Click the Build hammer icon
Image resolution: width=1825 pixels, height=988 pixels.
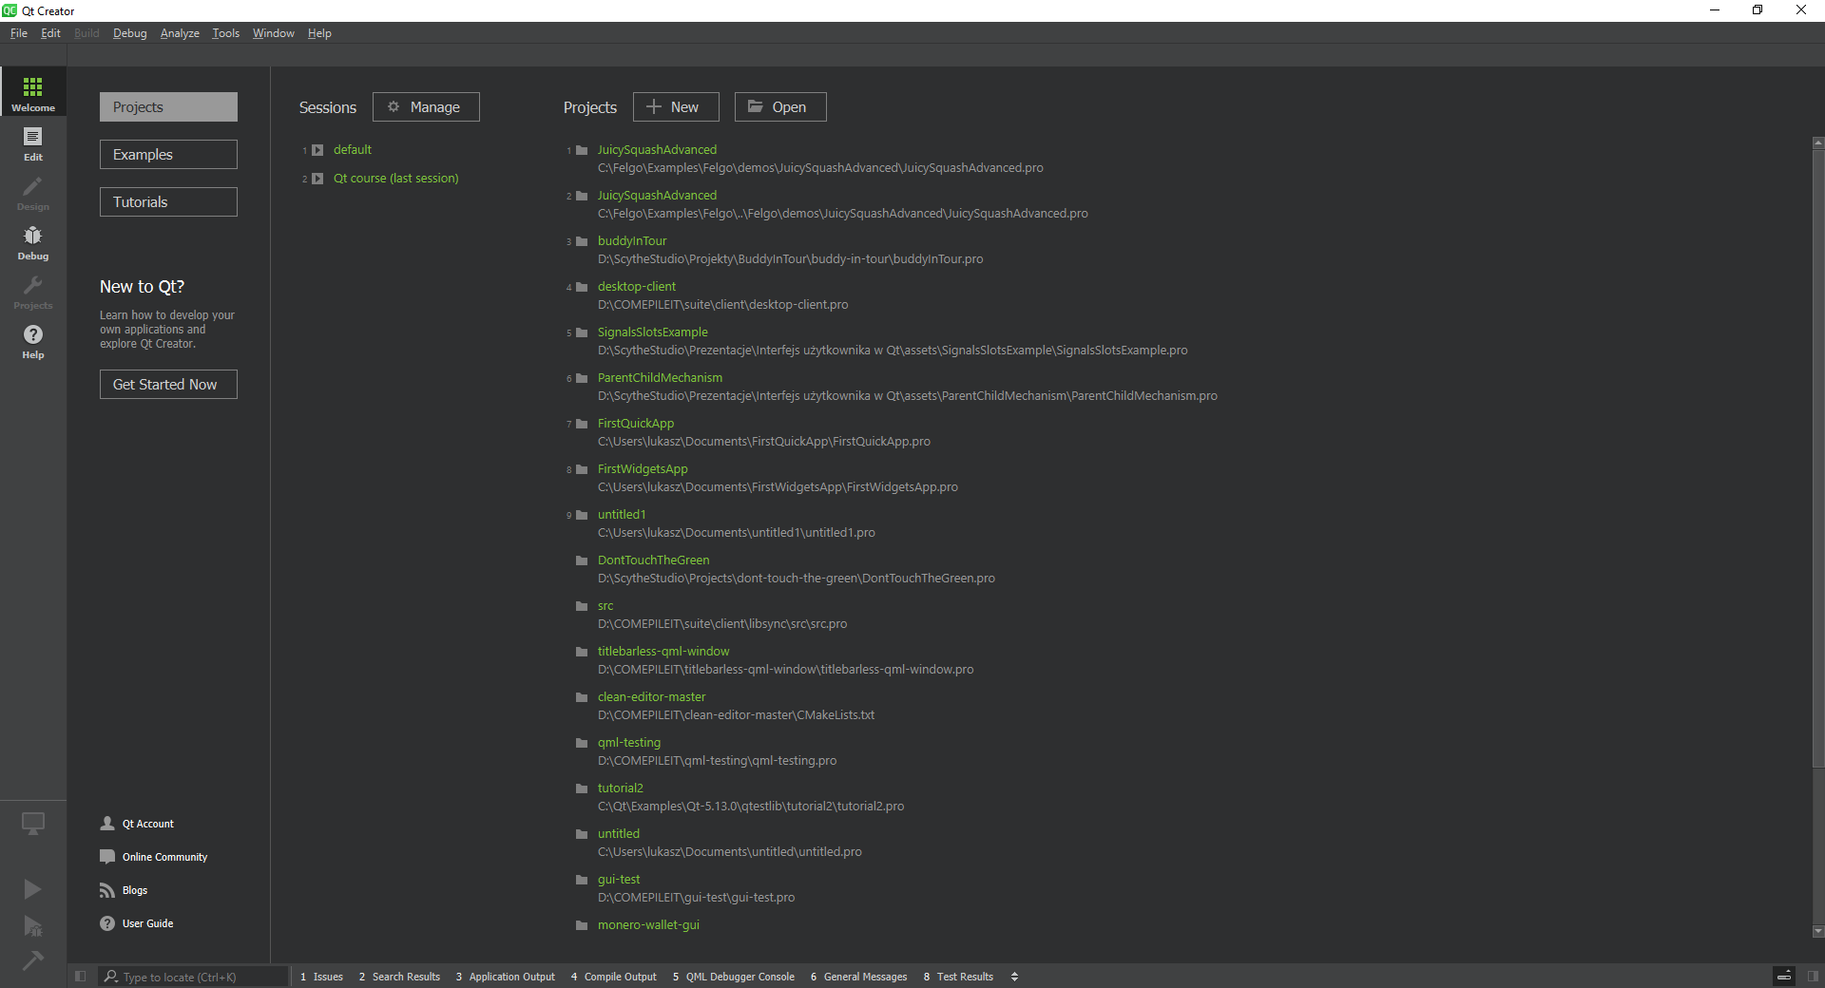click(32, 960)
